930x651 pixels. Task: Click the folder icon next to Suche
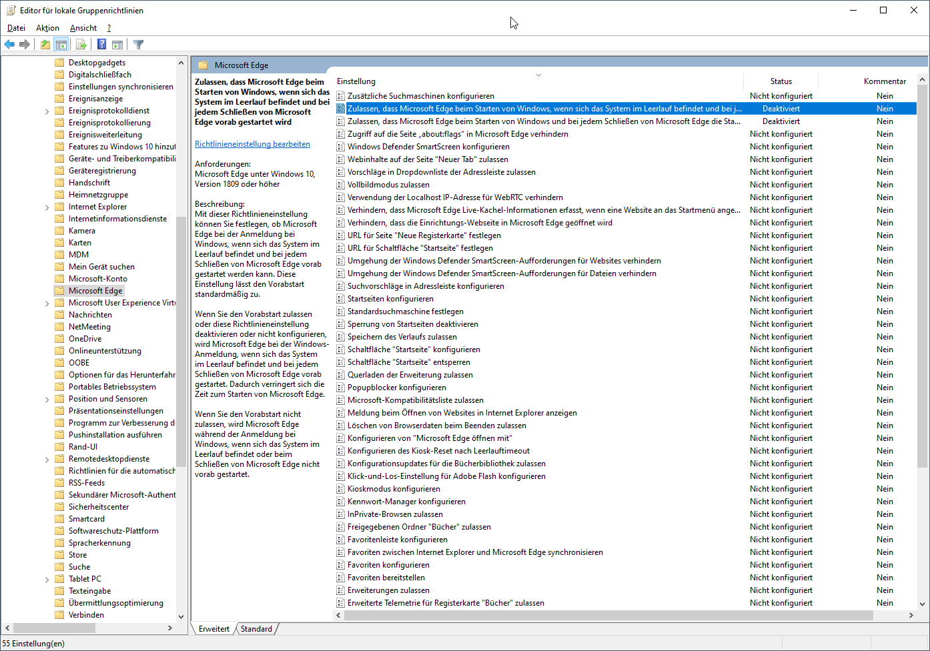tap(59, 567)
